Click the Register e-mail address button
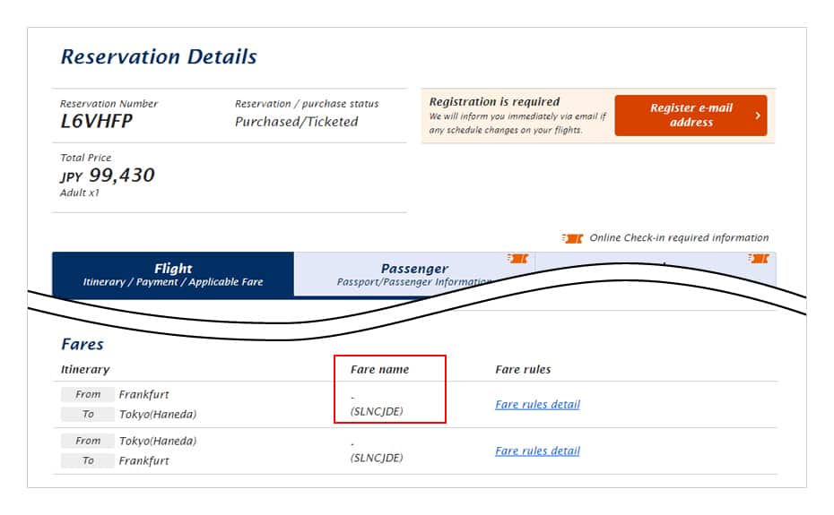The image size is (834, 515). [x=691, y=116]
